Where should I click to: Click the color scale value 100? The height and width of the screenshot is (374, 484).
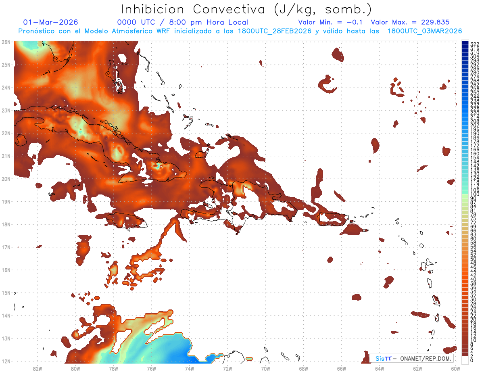pyautogui.click(x=475, y=194)
